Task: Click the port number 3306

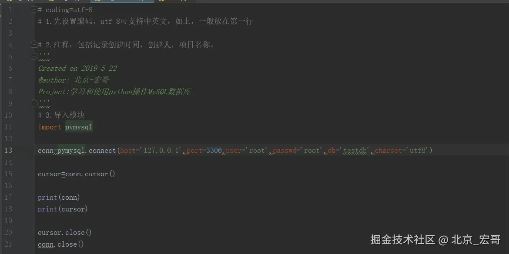Action: click(214, 150)
